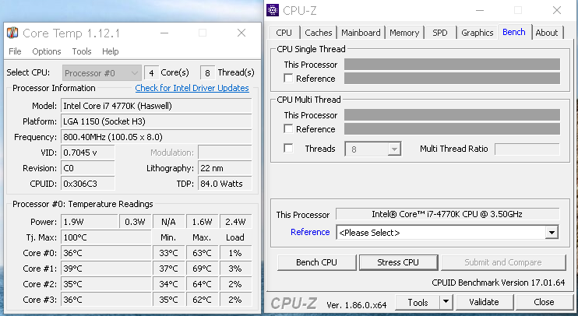Click the Thread(s) count field showing 8
This screenshot has height=316, width=578.
pos(207,73)
